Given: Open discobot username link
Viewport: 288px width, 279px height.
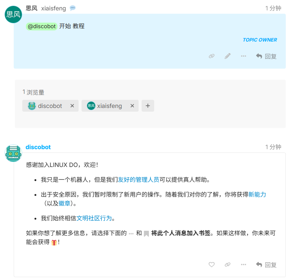Looking at the screenshot, I should (38, 147).
